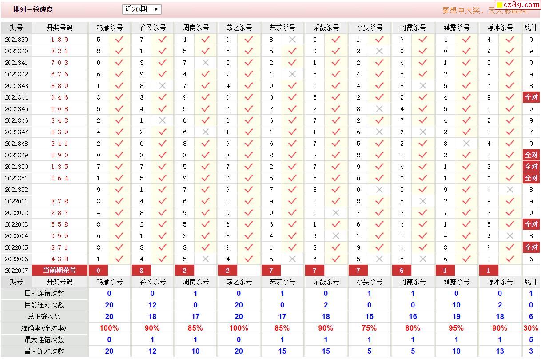The image size is (541, 359).
Task: Click the check mark under 荡之杀号 in row 2021345
Action: tap(249, 109)
